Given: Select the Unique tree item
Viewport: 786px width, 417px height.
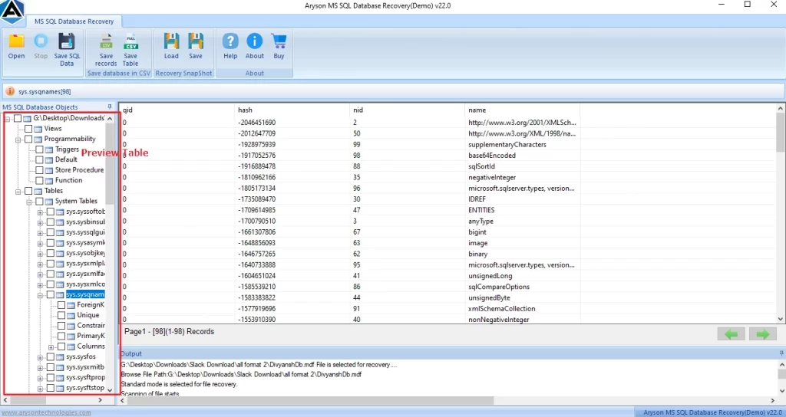Looking at the screenshot, I should 88,315.
